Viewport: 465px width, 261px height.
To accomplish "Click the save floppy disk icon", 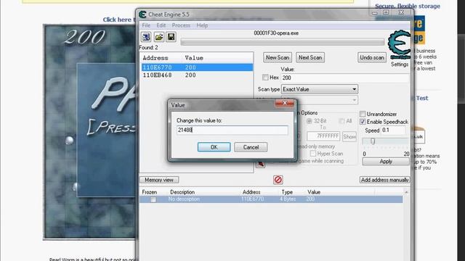I will point(171,37).
